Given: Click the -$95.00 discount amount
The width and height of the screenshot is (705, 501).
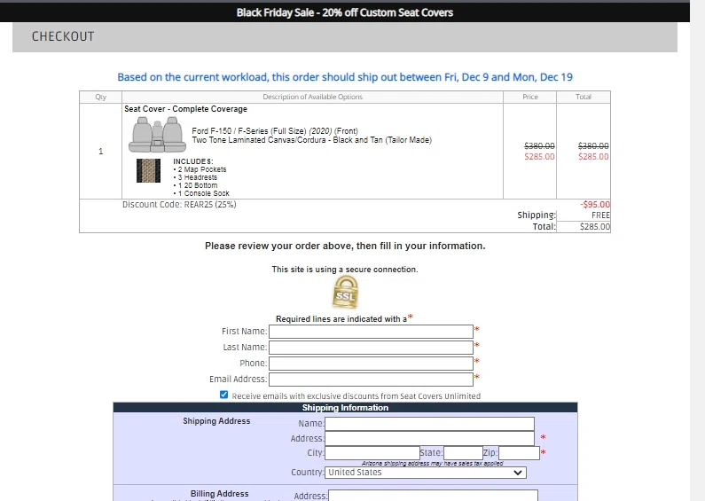Looking at the screenshot, I should pos(595,205).
